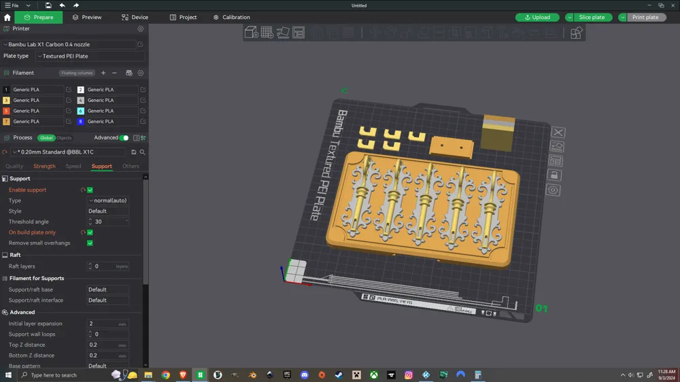This screenshot has width=680, height=382.
Task: Remove a filament with minus icon
Action: tap(114, 73)
